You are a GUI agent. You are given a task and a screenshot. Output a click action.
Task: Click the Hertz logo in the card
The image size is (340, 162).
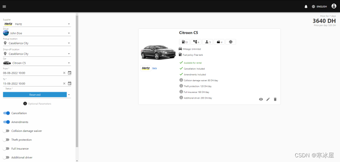[x=146, y=68]
